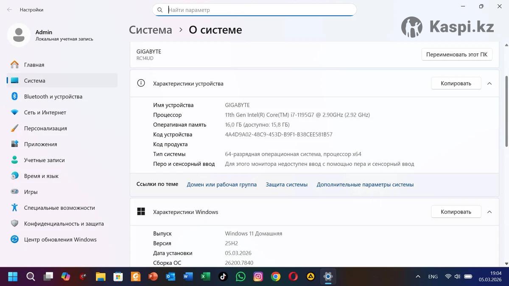Open Google Chrome from the taskbar
This screenshot has width=509, height=286.
click(x=276, y=277)
